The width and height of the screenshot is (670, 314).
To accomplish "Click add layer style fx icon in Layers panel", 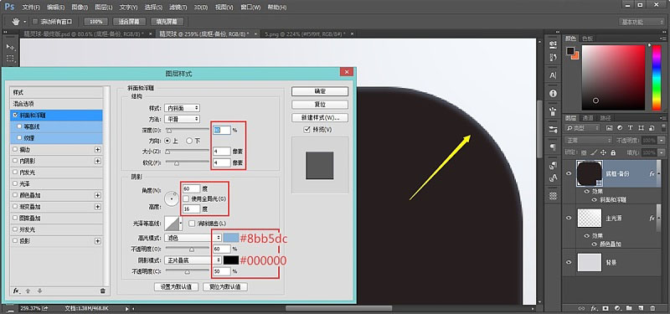I will click(x=594, y=308).
